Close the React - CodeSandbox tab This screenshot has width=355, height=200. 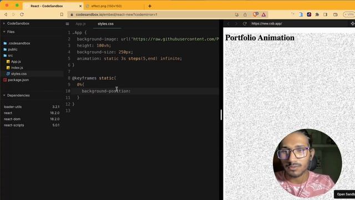[80, 6]
